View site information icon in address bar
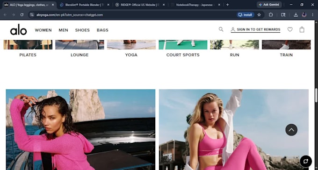Viewport: 318px width, 170px height. tap(32, 15)
